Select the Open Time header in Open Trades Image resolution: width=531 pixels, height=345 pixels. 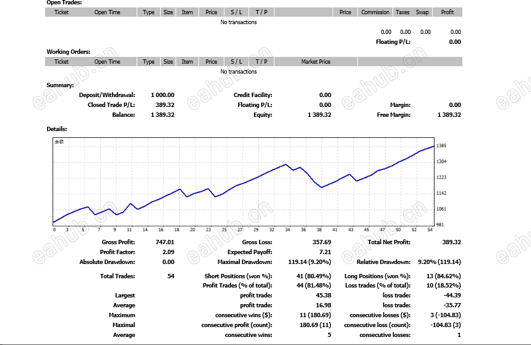(x=107, y=12)
